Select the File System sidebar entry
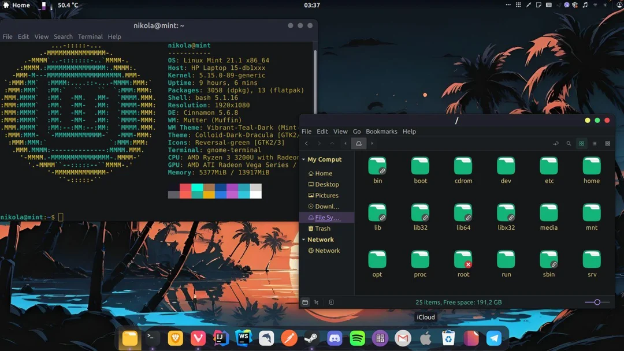624x351 pixels. (326, 217)
